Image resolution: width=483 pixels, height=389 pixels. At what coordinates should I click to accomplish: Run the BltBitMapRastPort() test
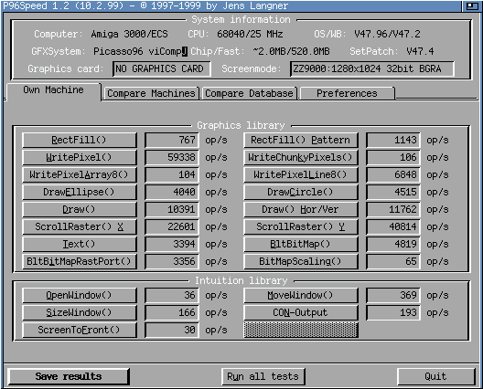pos(80,261)
